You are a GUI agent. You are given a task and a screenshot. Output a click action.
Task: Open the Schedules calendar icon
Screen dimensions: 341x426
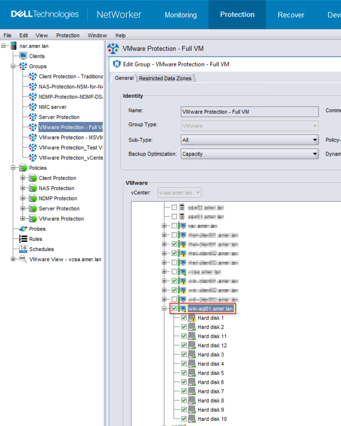[23, 249]
